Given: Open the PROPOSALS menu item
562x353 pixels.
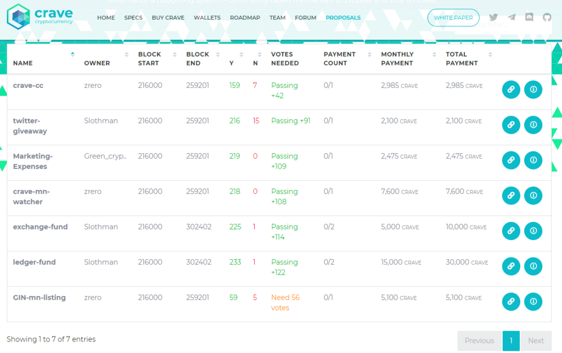Looking at the screenshot, I should click(343, 18).
